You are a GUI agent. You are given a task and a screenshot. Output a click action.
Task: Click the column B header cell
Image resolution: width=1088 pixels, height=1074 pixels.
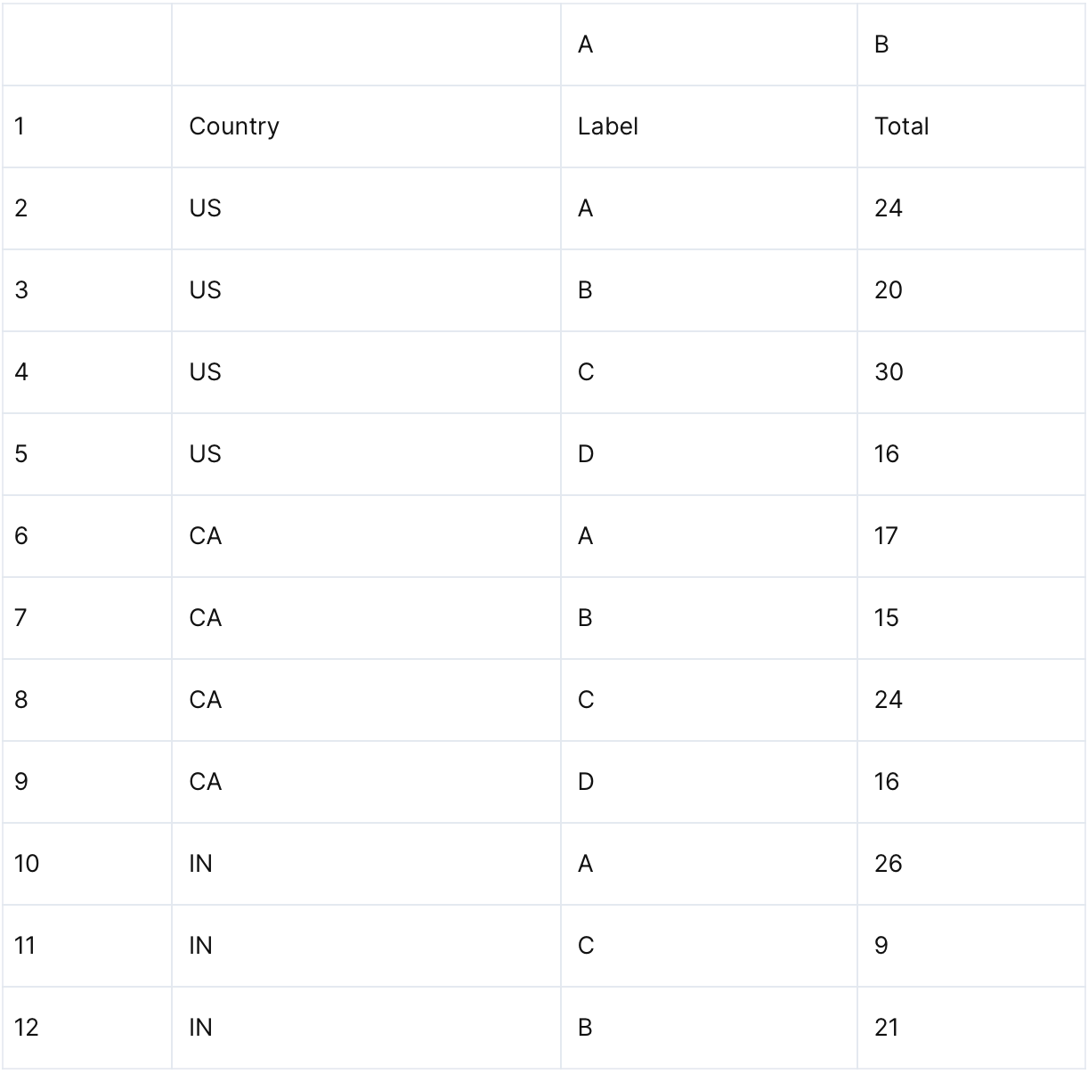tap(970, 45)
